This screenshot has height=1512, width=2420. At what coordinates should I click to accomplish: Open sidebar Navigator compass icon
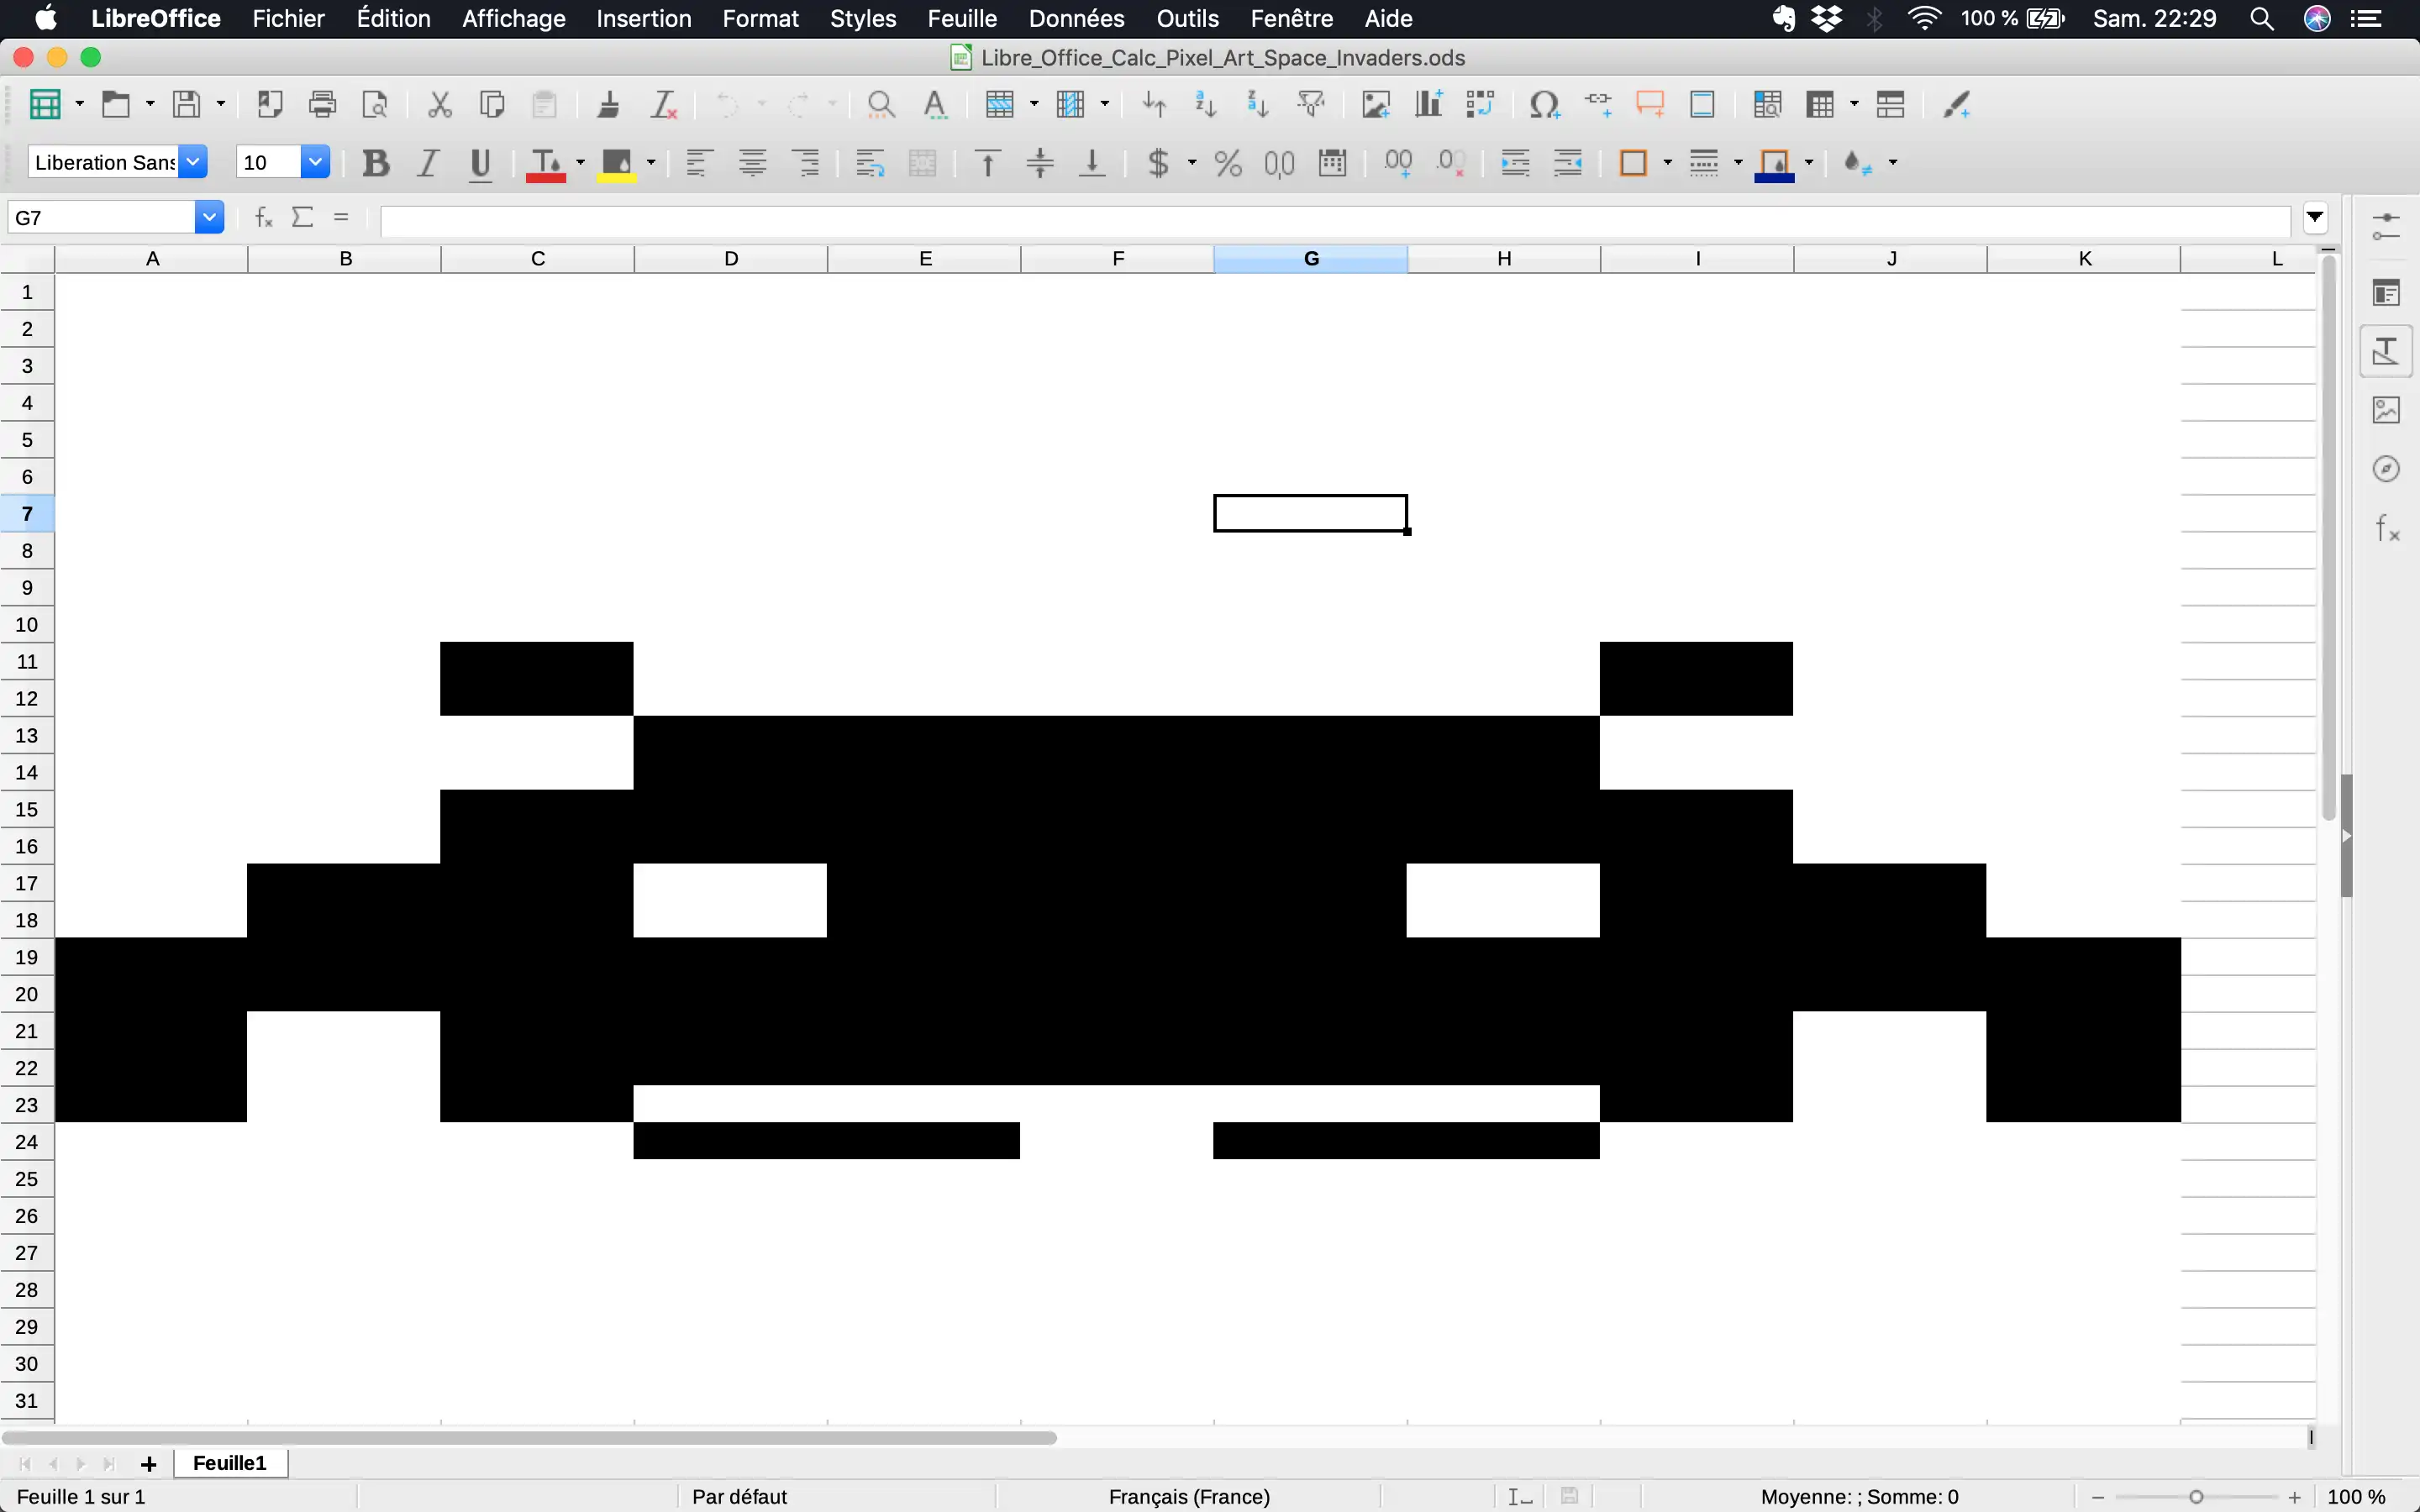(2387, 469)
